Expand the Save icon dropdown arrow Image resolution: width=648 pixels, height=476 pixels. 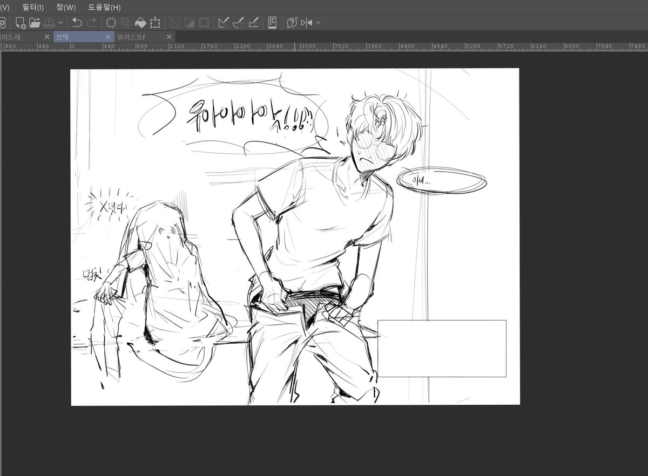[60, 23]
